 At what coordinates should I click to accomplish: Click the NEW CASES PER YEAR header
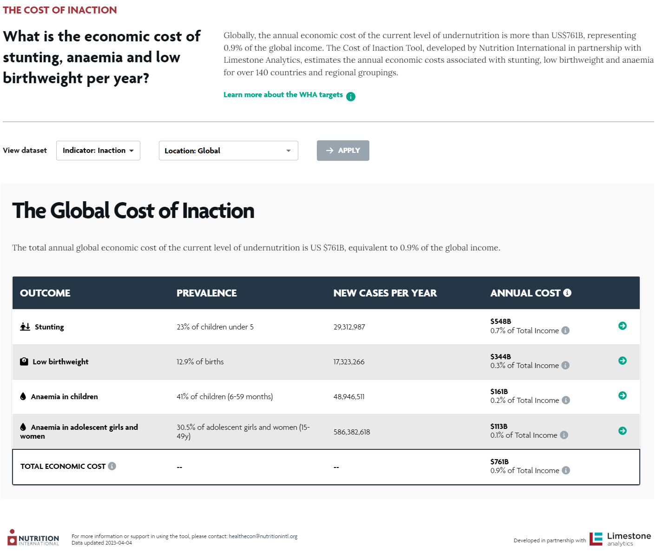(385, 293)
